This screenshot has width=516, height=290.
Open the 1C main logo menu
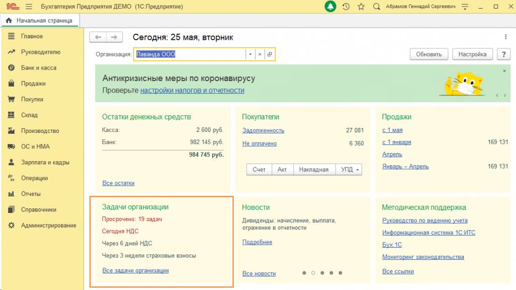pos(13,6)
